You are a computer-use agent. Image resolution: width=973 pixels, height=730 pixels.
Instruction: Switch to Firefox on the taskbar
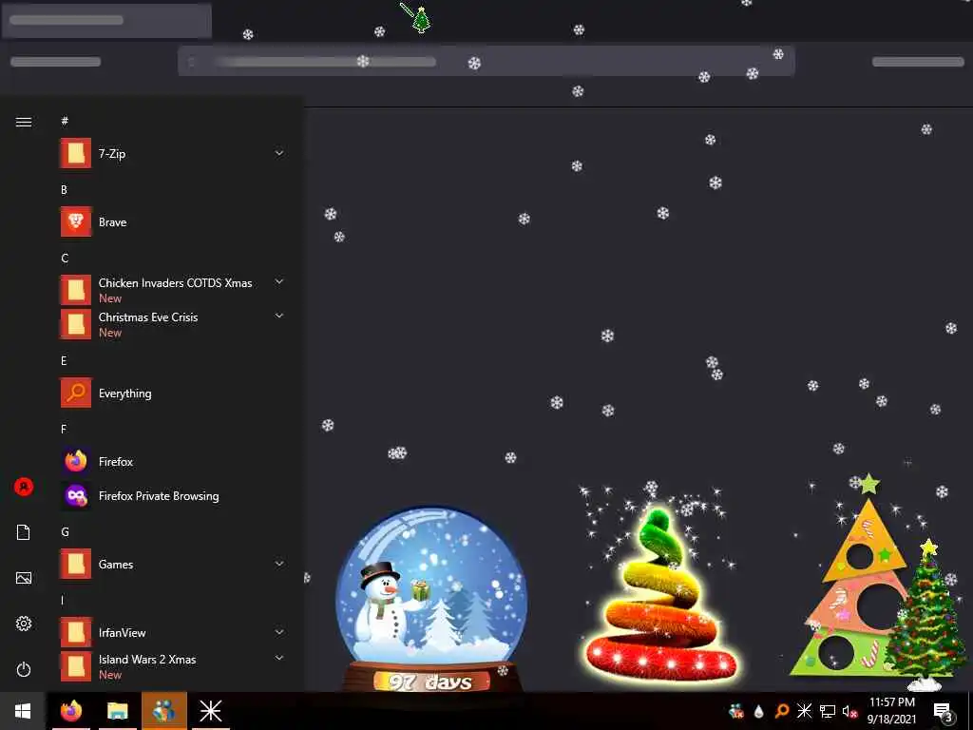tap(70, 711)
